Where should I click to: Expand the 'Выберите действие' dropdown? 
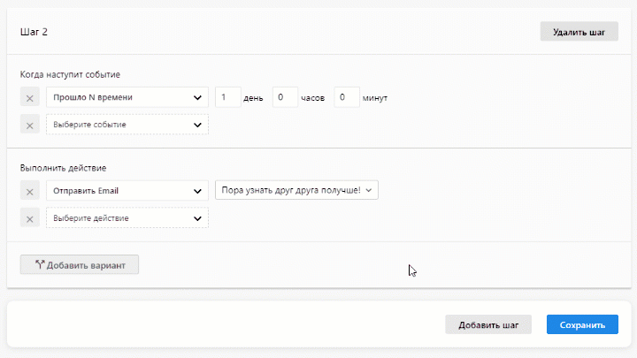127,217
